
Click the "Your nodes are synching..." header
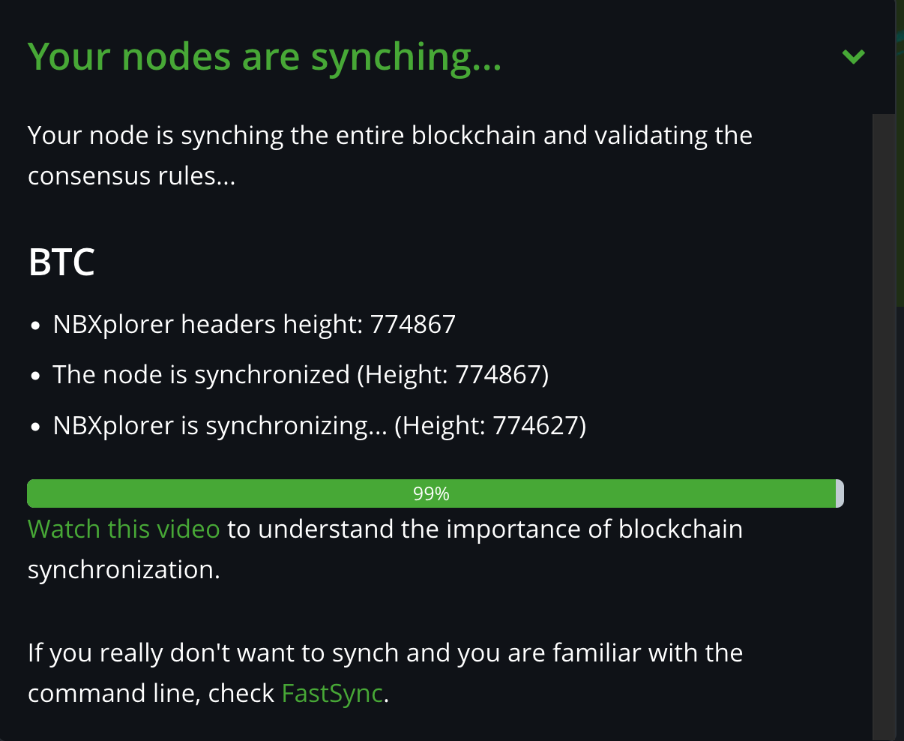point(264,56)
